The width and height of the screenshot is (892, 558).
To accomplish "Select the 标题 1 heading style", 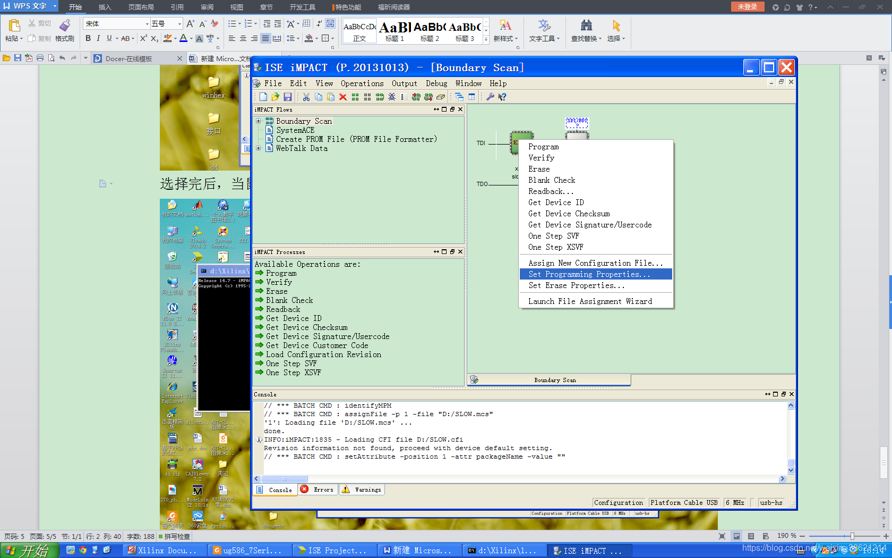I will [394, 31].
